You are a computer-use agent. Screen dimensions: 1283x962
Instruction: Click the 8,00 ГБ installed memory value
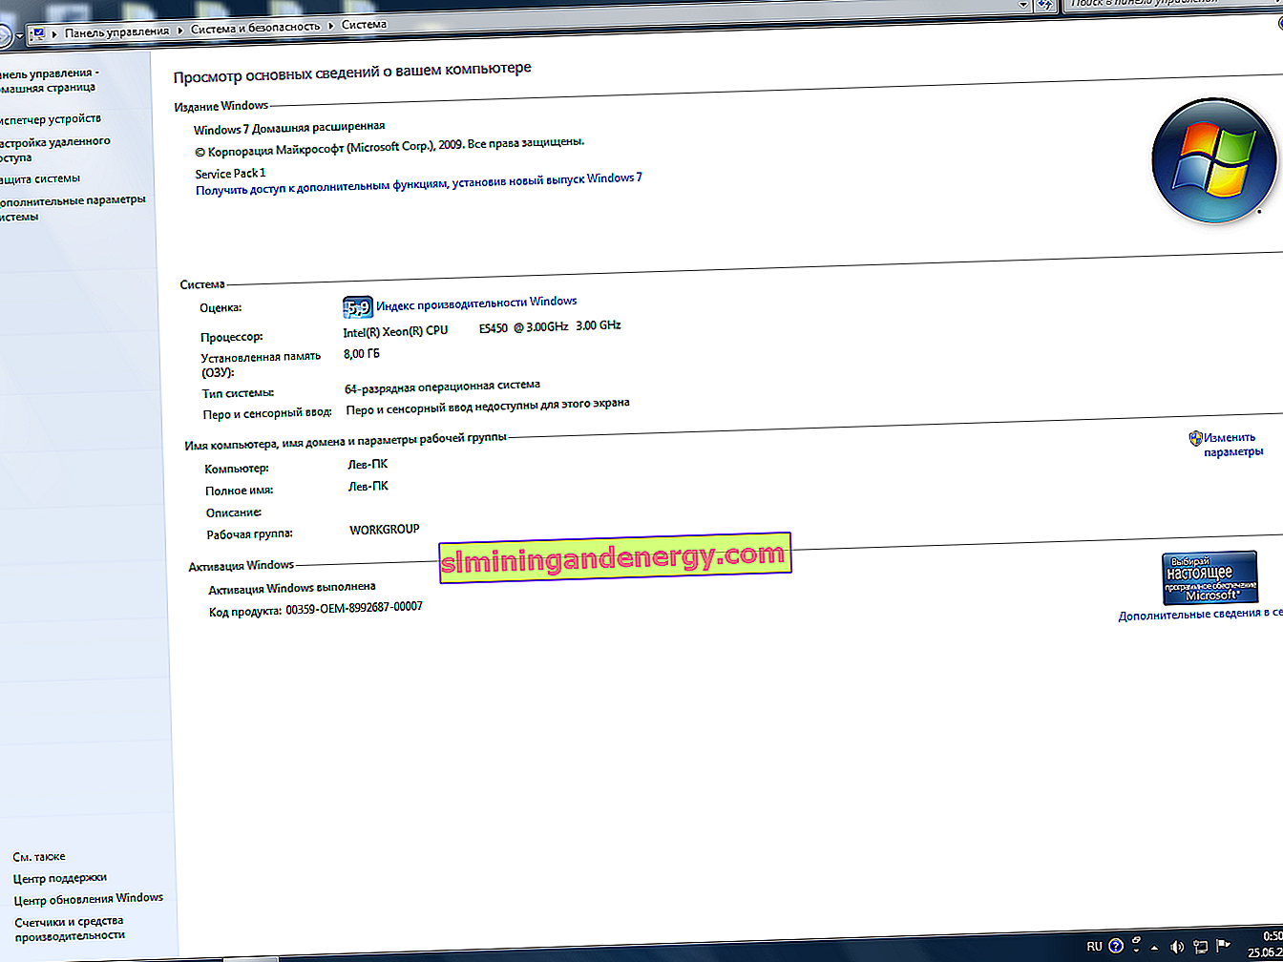[361, 354]
